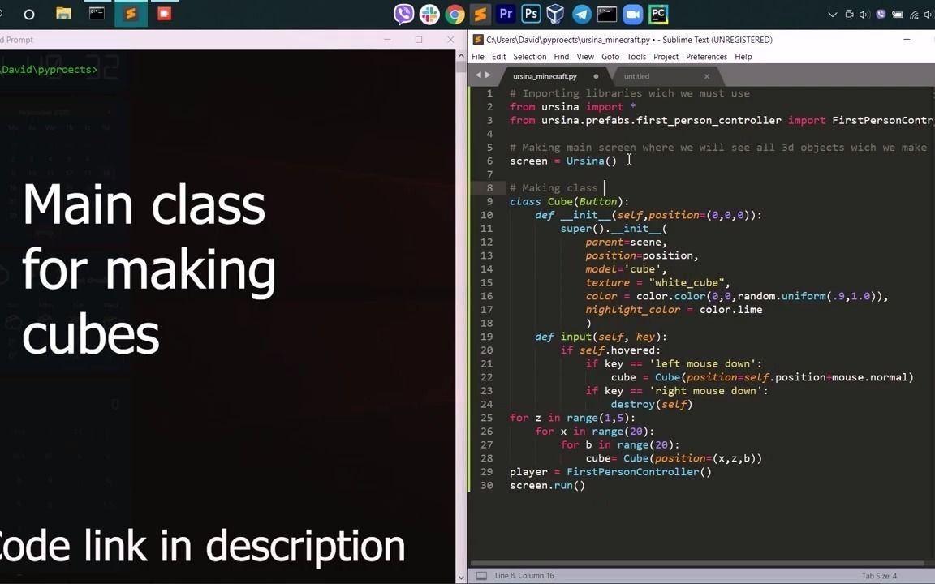935x584 pixels.
Task: Click the Command Prompt 'David\pyproects>' prompt line
Action: [49, 70]
